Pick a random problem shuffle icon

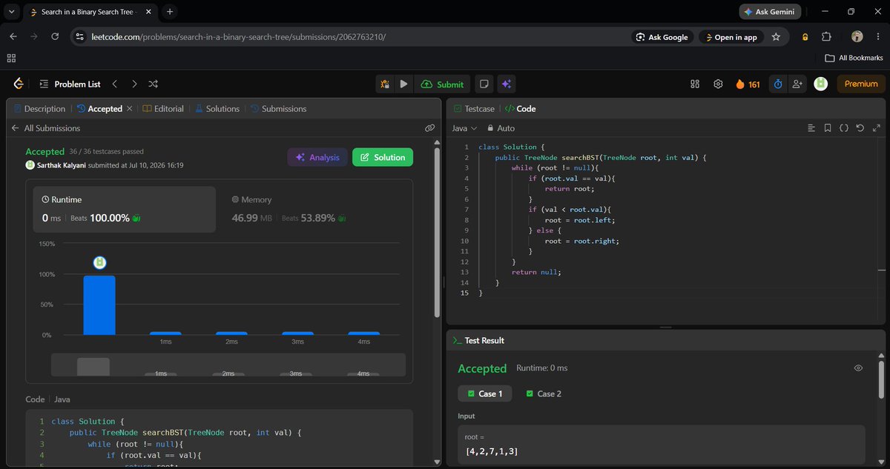click(x=153, y=84)
